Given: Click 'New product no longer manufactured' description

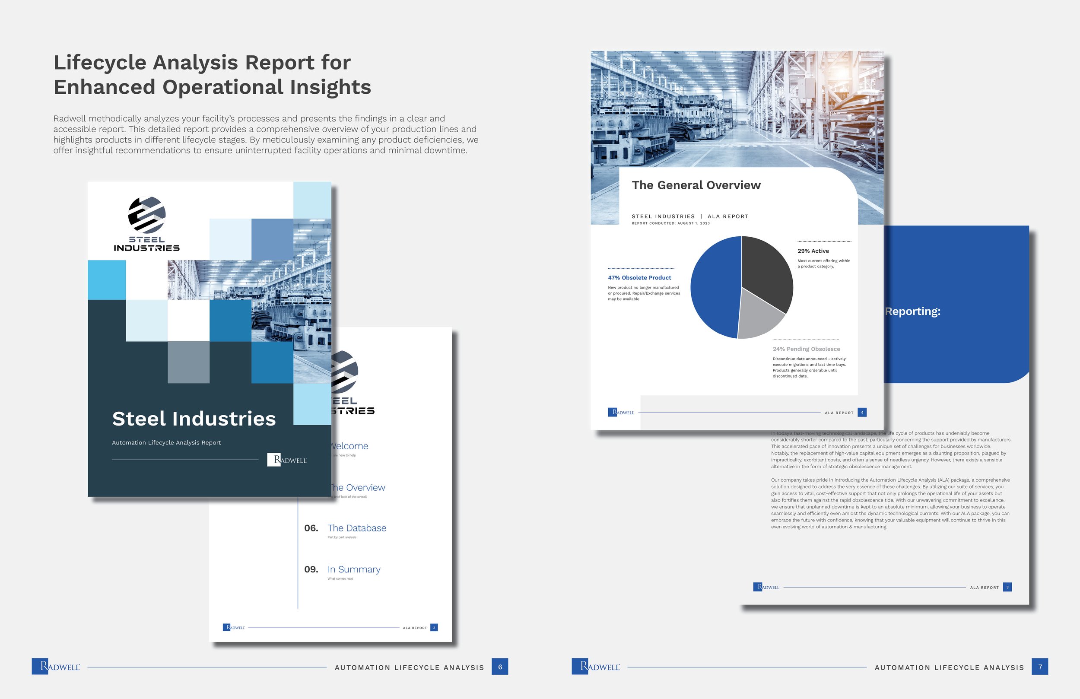Looking at the screenshot, I should 643,293.
